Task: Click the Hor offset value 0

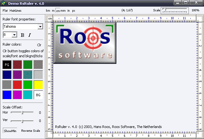Action: 40,113
